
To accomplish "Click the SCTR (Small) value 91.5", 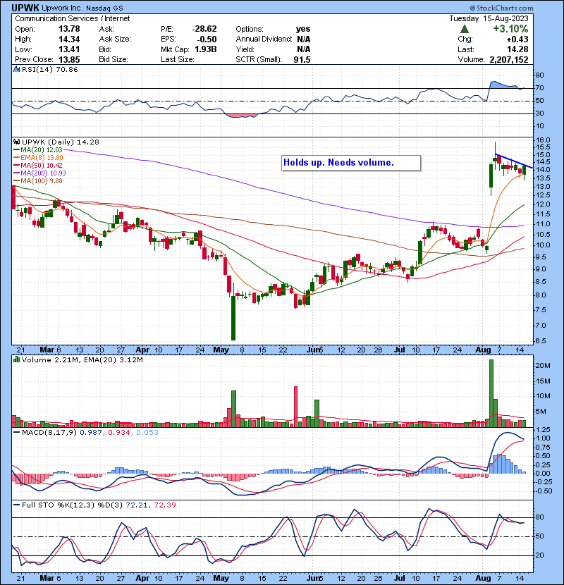I will click(302, 59).
